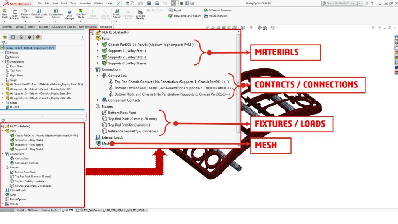
Task: Switch to the FeatureManager design tree tab icon
Action: [x=5, y=37]
